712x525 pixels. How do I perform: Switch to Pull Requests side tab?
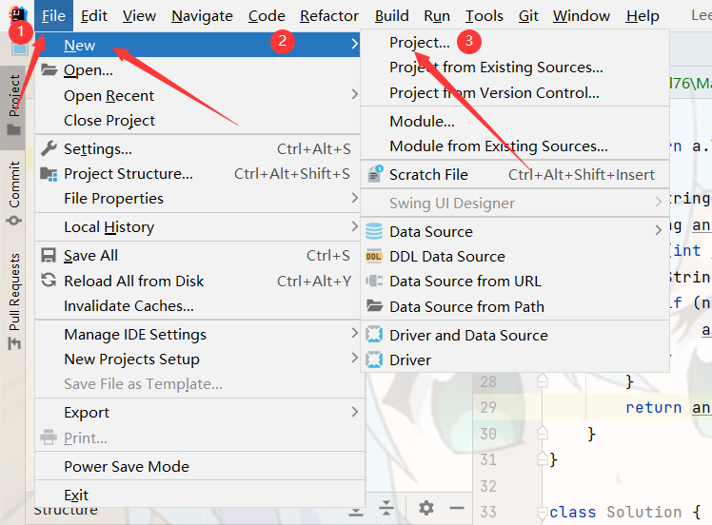(14, 291)
